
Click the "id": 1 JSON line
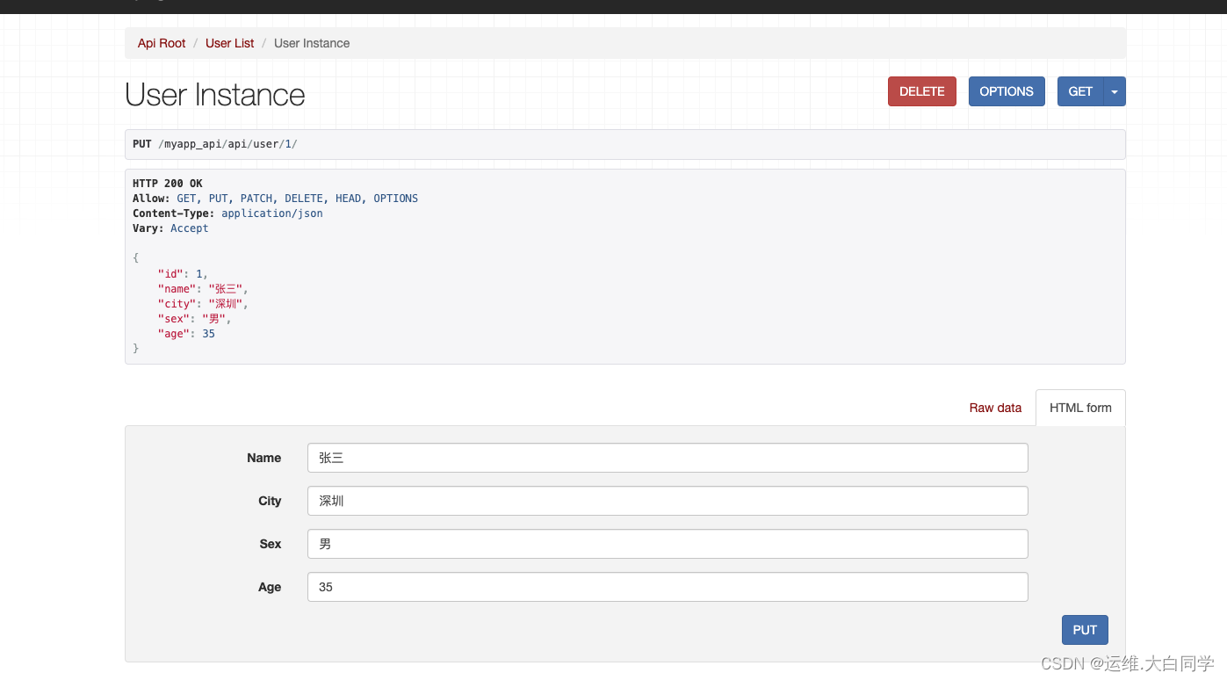click(x=183, y=274)
